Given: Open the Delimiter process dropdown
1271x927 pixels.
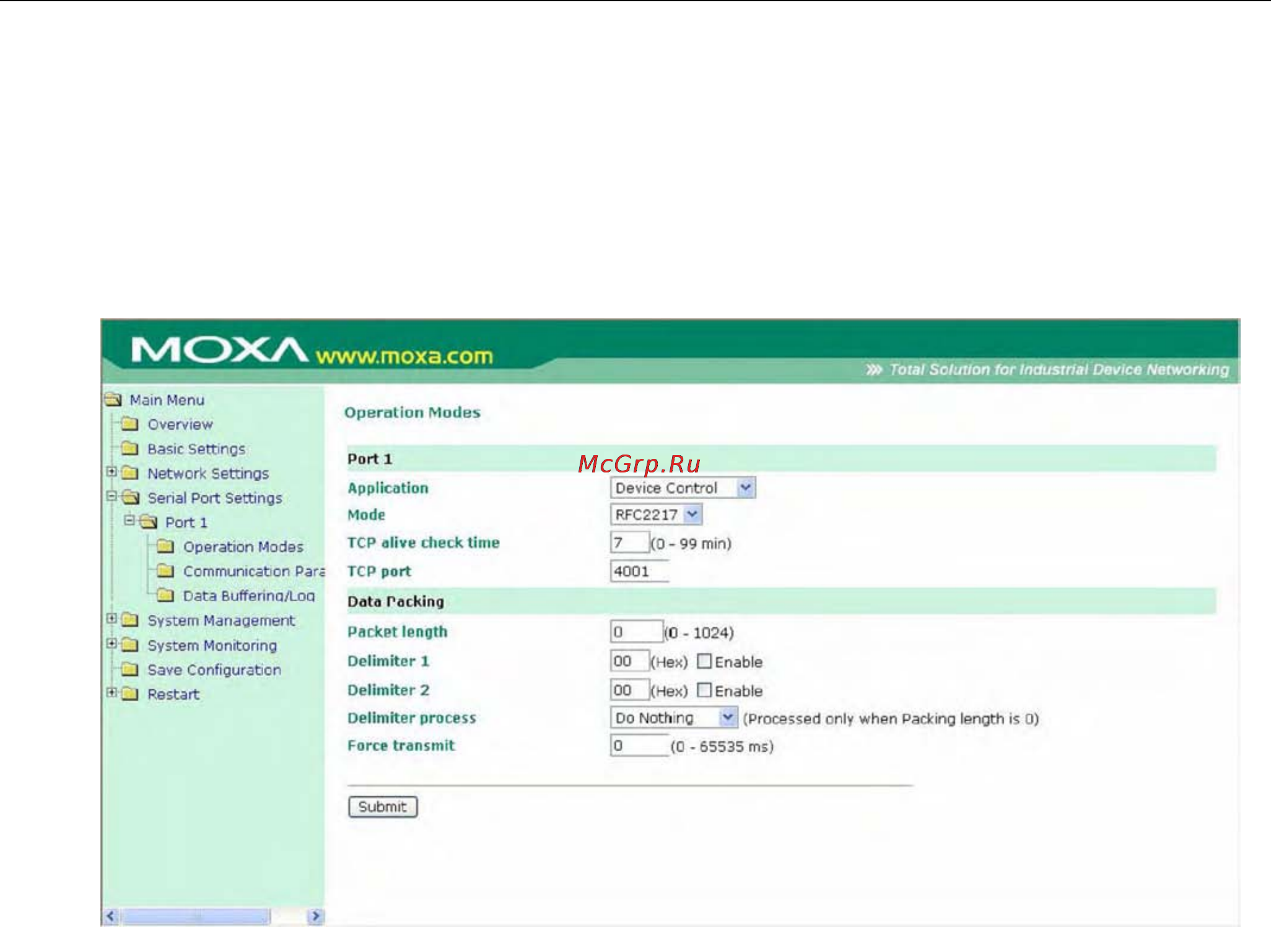Looking at the screenshot, I should pyautogui.click(x=674, y=718).
